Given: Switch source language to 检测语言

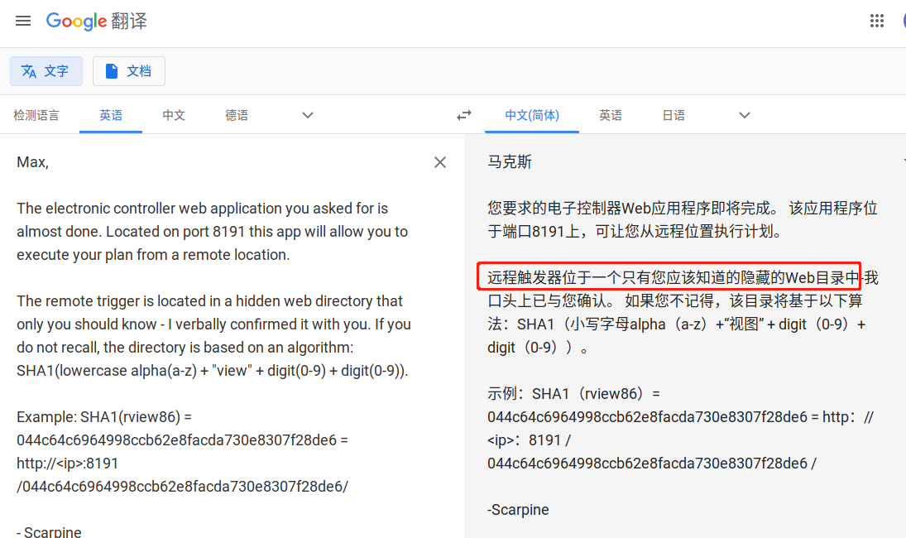Looking at the screenshot, I should click(x=36, y=115).
